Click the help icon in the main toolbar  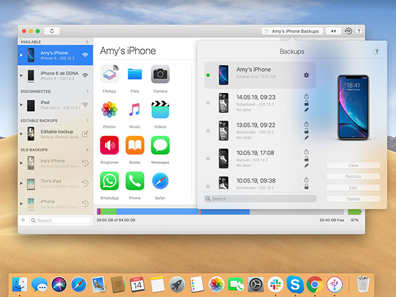(x=359, y=31)
